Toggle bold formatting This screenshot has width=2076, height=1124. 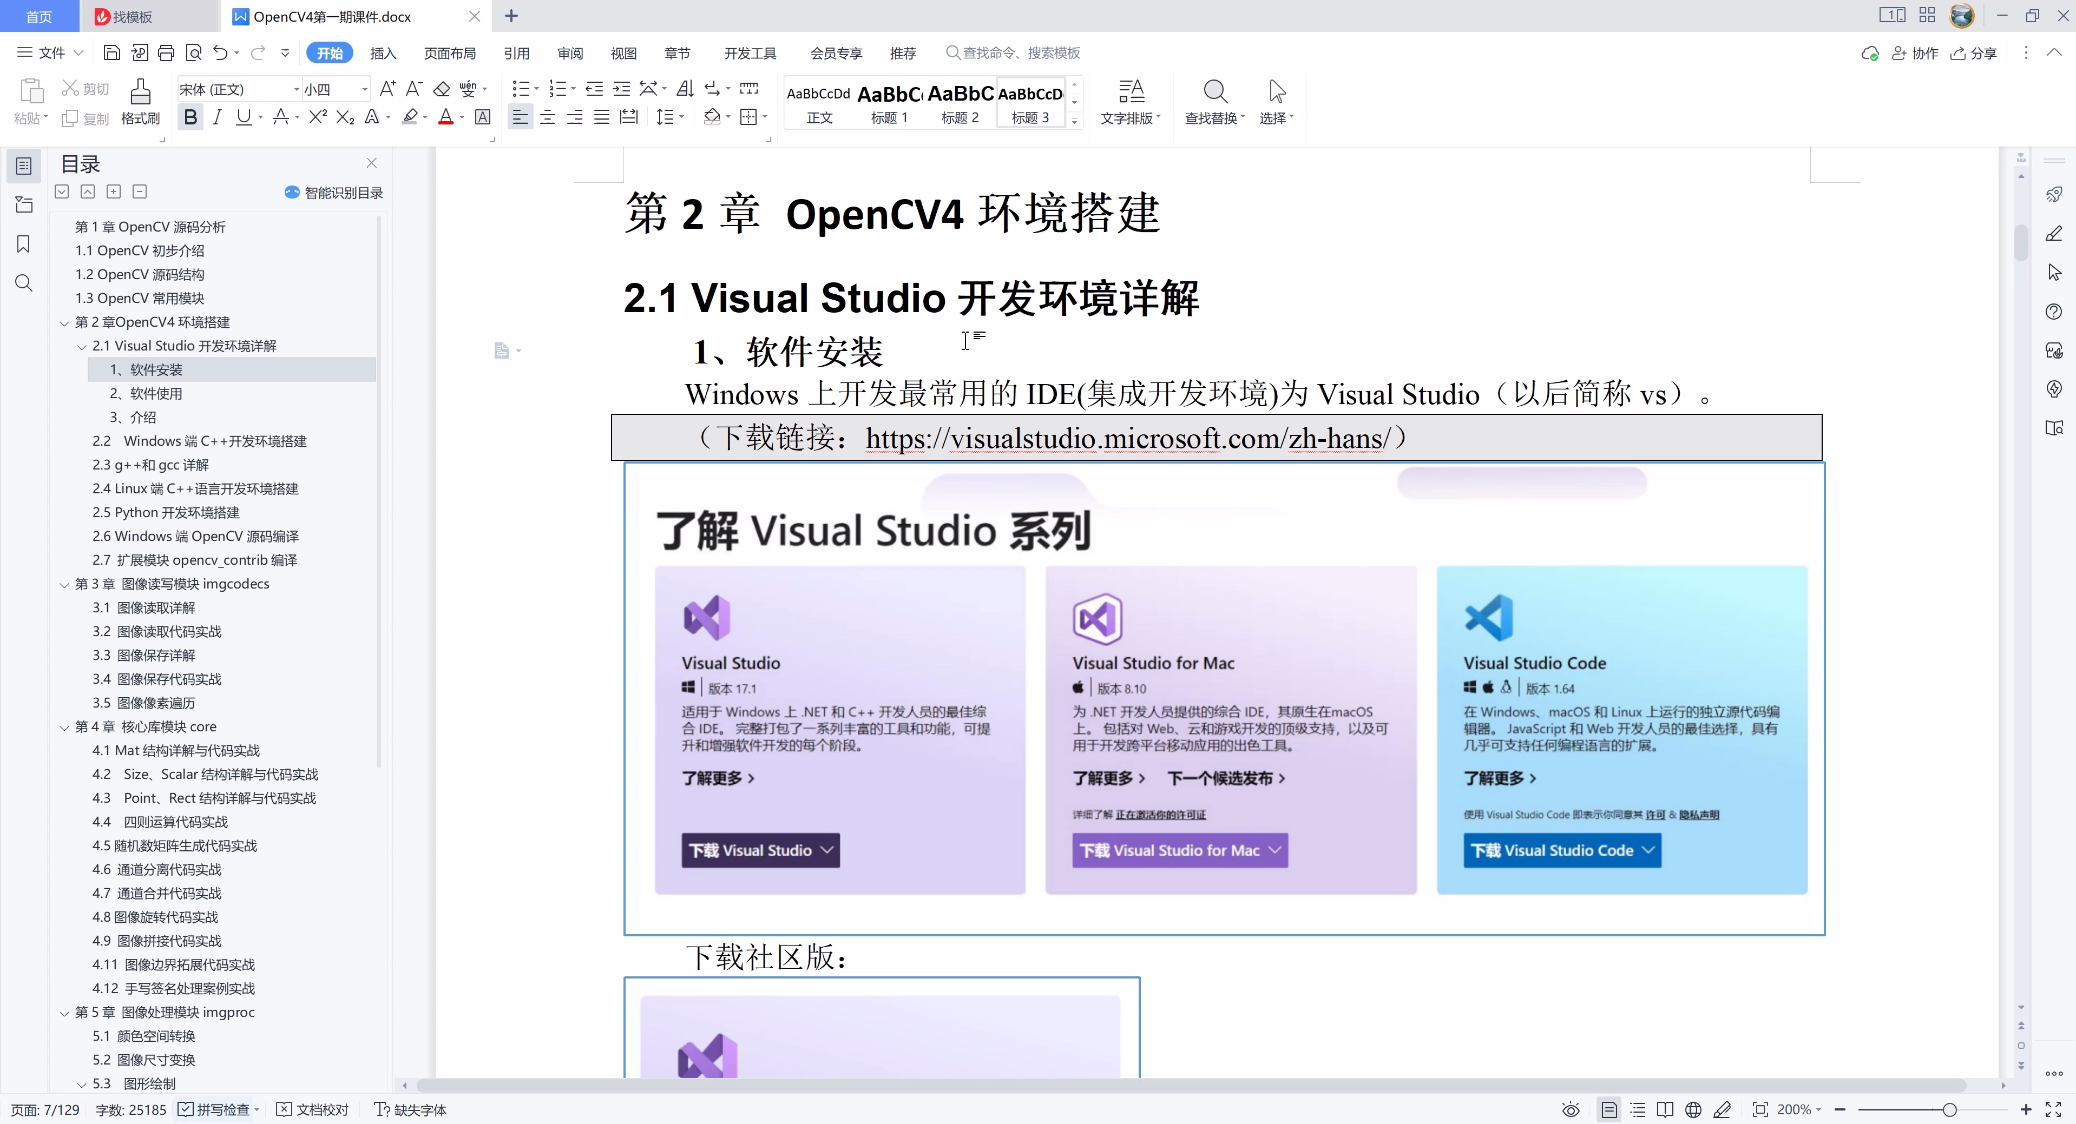pos(190,117)
